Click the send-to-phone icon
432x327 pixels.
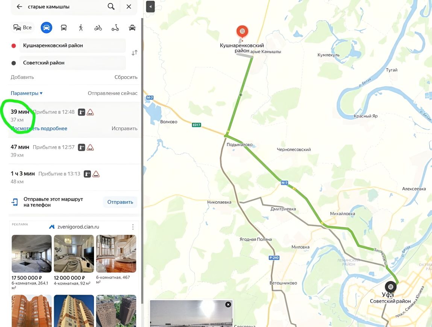click(15, 202)
